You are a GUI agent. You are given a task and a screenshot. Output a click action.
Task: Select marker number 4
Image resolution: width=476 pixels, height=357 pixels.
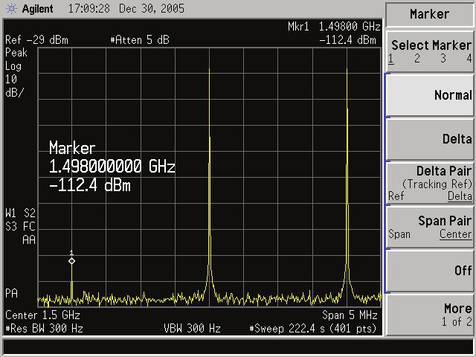469,58
